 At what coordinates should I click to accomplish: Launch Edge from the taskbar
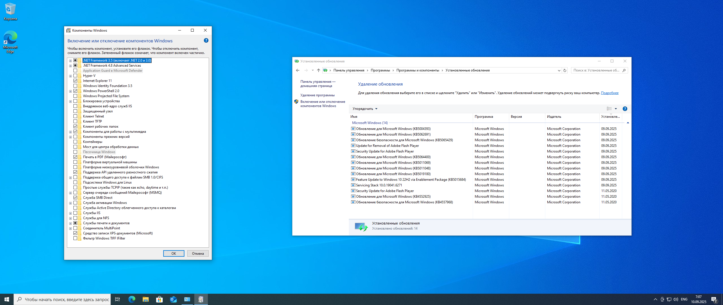(132, 299)
